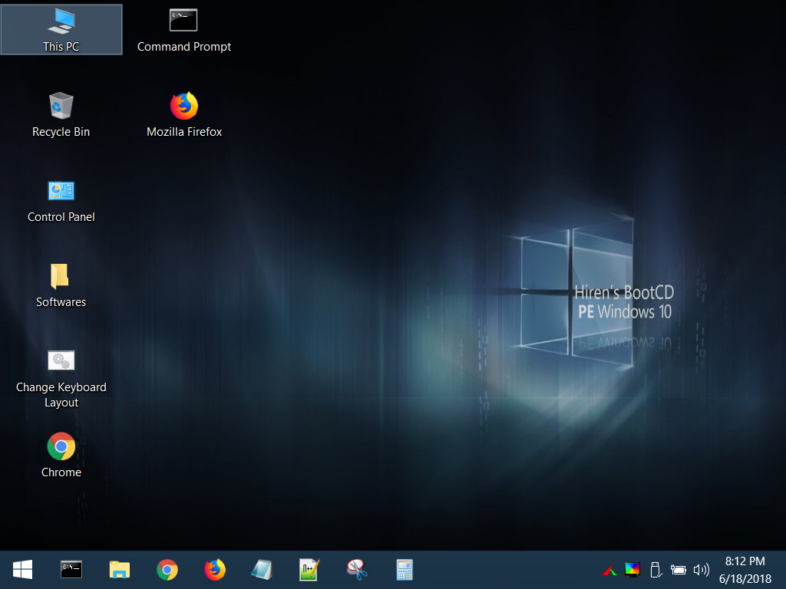Image resolution: width=786 pixels, height=589 pixels.
Task: Open Notepad++ from the taskbar
Action: pos(309,570)
